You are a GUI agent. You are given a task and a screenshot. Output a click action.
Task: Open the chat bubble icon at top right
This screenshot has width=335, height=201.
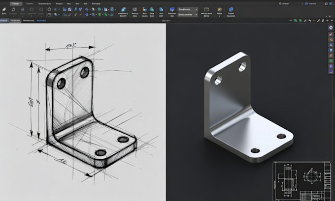(x=326, y=3)
